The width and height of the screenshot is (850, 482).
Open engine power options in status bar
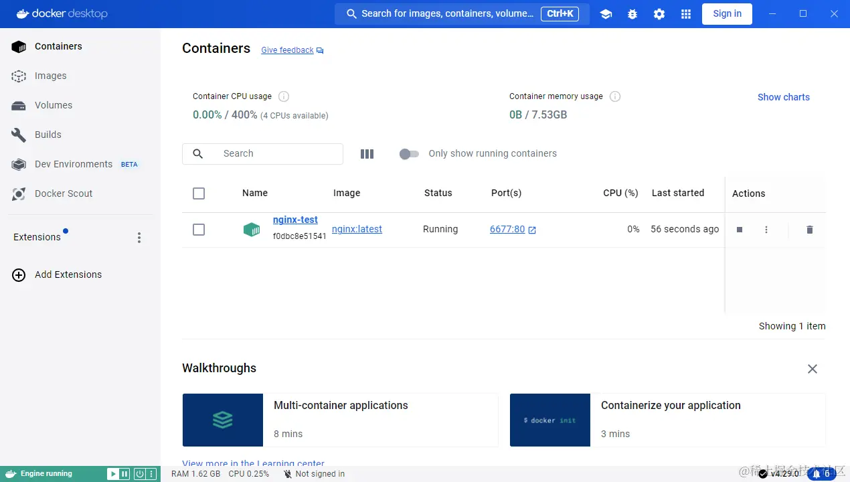[x=140, y=474]
